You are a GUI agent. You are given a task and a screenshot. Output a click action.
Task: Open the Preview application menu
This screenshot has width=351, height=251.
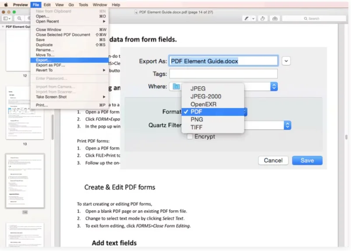click(20, 5)
